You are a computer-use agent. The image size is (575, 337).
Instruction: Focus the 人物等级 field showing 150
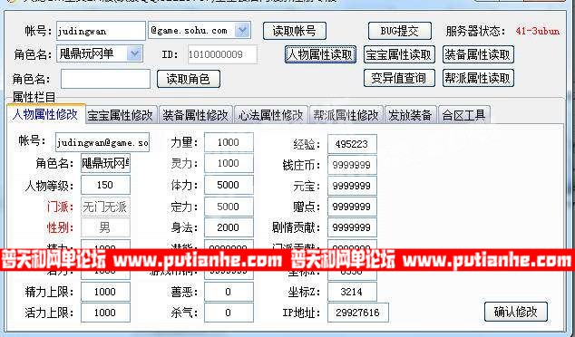click(105, 185)
